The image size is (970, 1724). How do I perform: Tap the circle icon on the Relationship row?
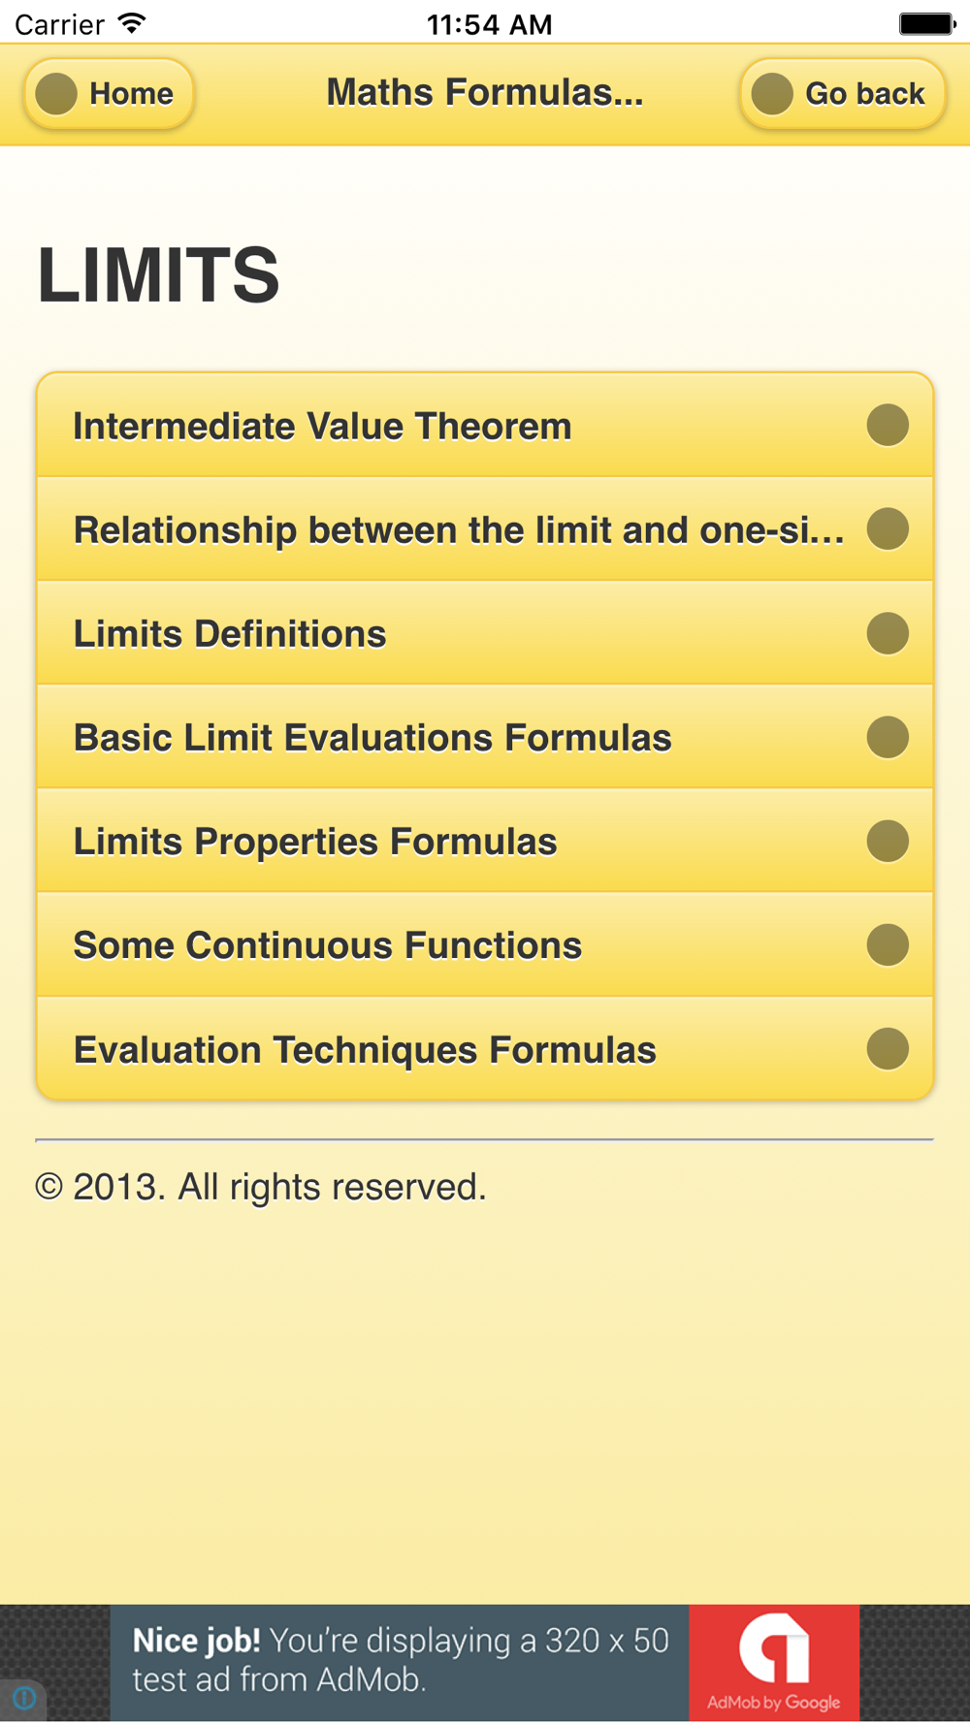887,529
